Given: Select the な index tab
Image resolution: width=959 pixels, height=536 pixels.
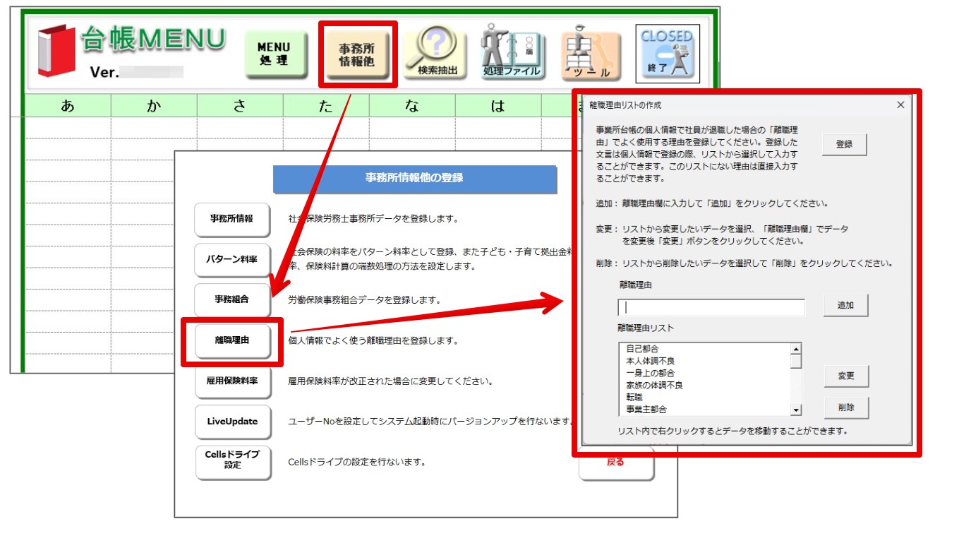Looking at the screenshot, I should [x=412, y=107].
